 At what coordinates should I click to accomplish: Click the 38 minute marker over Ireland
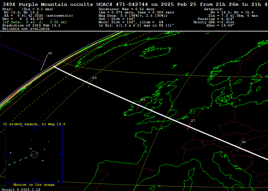click(x=143, y=100)
